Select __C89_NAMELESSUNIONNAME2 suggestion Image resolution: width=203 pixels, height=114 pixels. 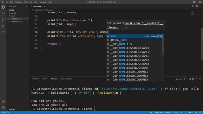(134, 76)
